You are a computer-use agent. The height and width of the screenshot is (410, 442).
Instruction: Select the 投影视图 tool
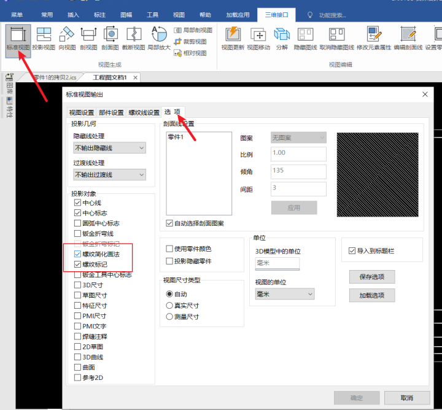(44, 39)
